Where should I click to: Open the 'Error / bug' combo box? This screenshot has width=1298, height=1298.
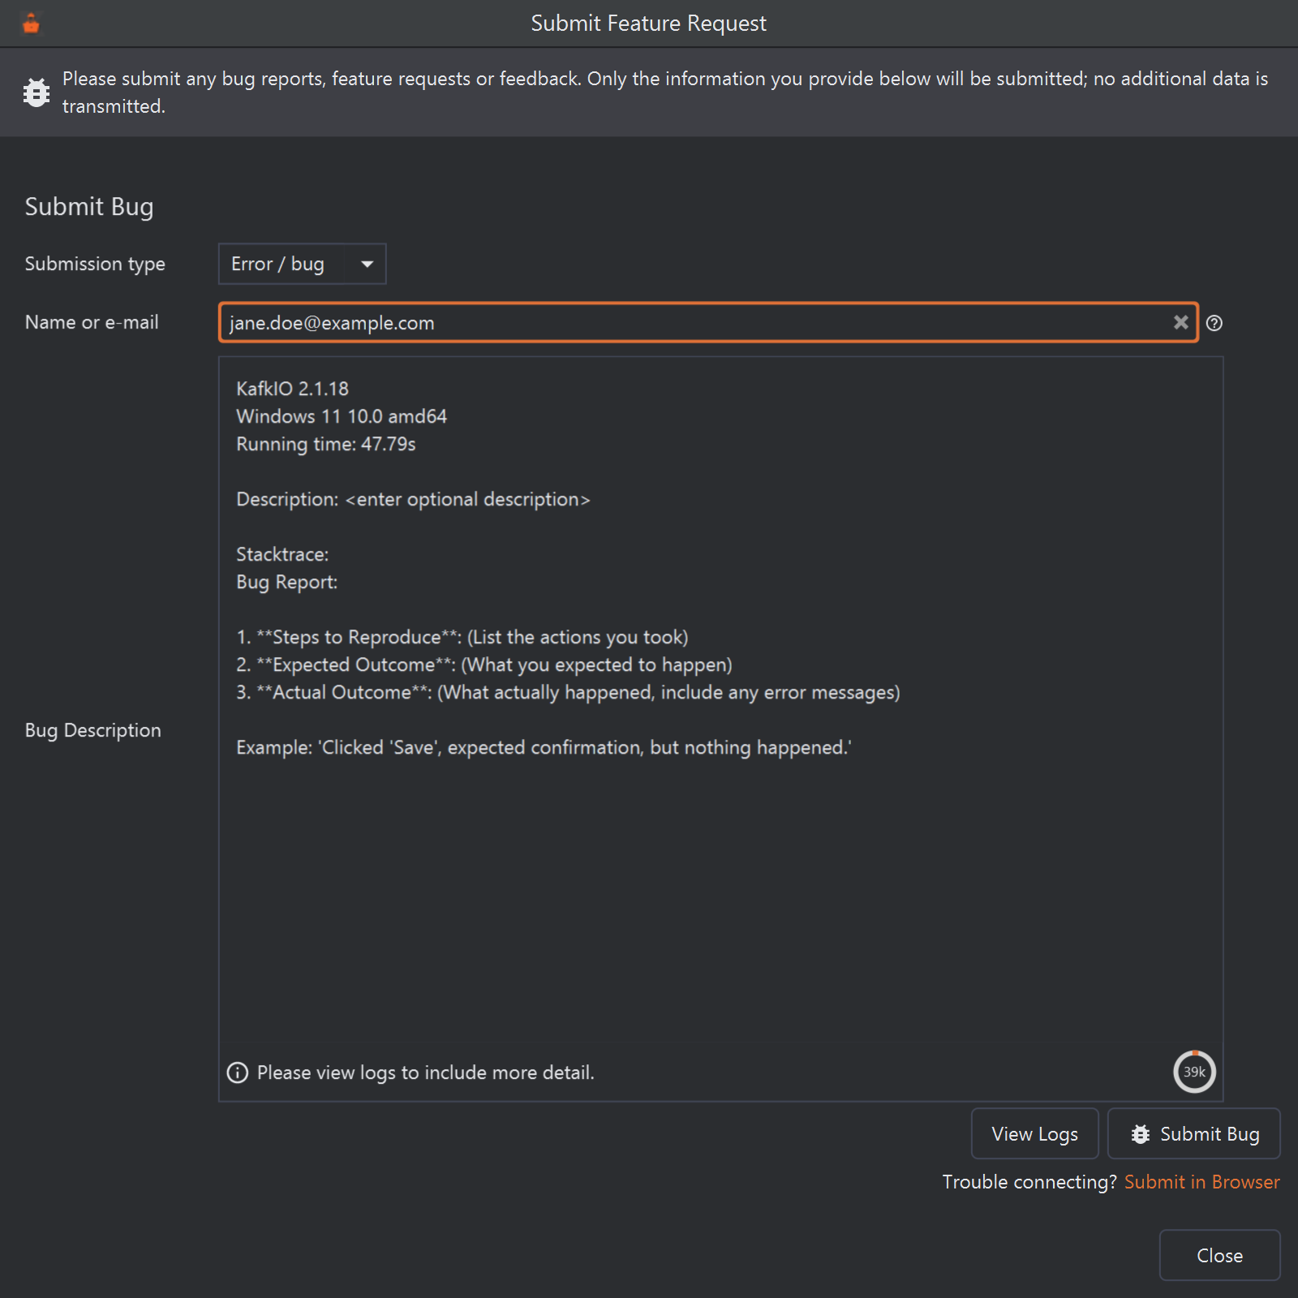point(302,264)
